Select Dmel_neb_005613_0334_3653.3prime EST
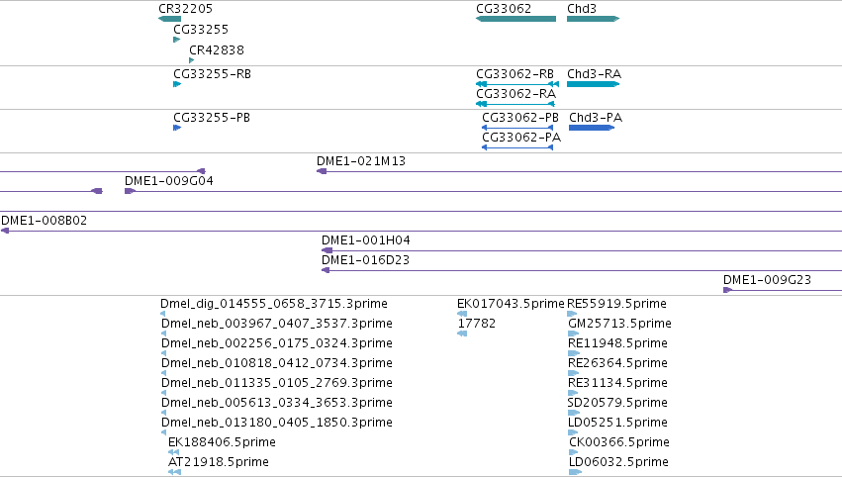The height and width of the screenshot is (477, 842). [x=277, y=403]
